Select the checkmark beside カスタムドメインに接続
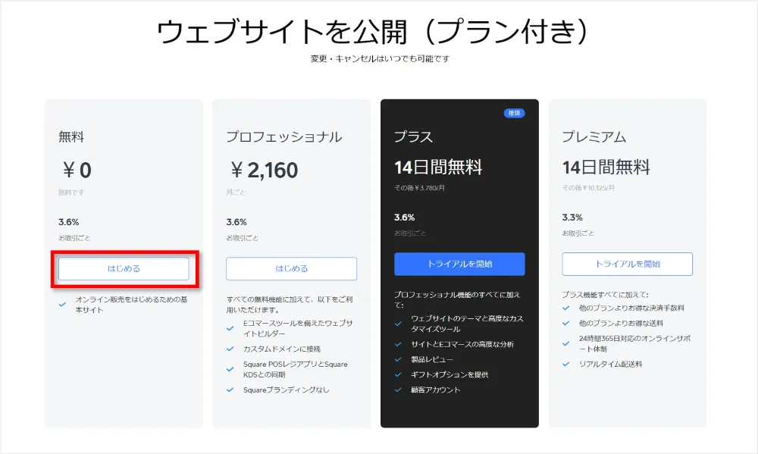Screen dimensions: 758x454 tap(230, 349)
